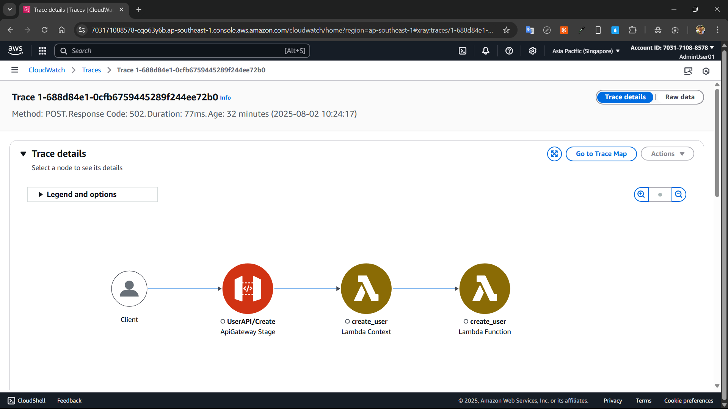Open the Privacy link
Image resolution: width=728 pixels, height=409 pixels.
[x=613, y=401]
